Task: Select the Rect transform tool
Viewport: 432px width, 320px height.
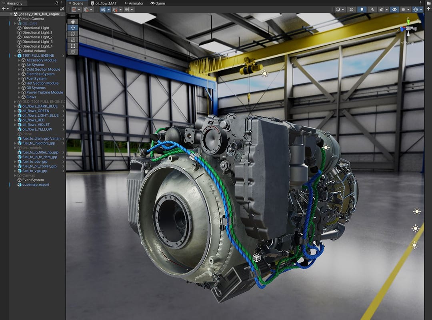Action: tap(73, 46)
